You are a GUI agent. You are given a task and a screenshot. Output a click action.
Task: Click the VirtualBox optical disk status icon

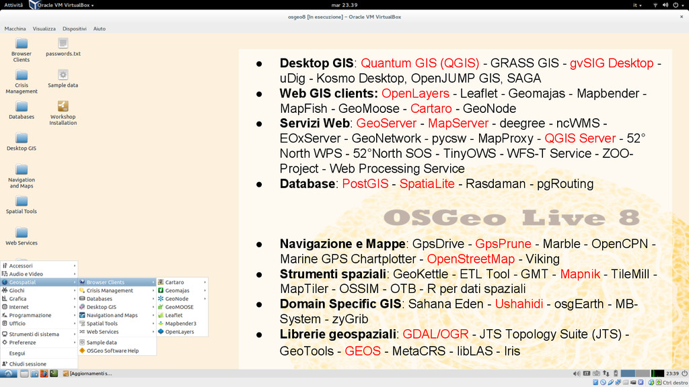pos(603,382)
